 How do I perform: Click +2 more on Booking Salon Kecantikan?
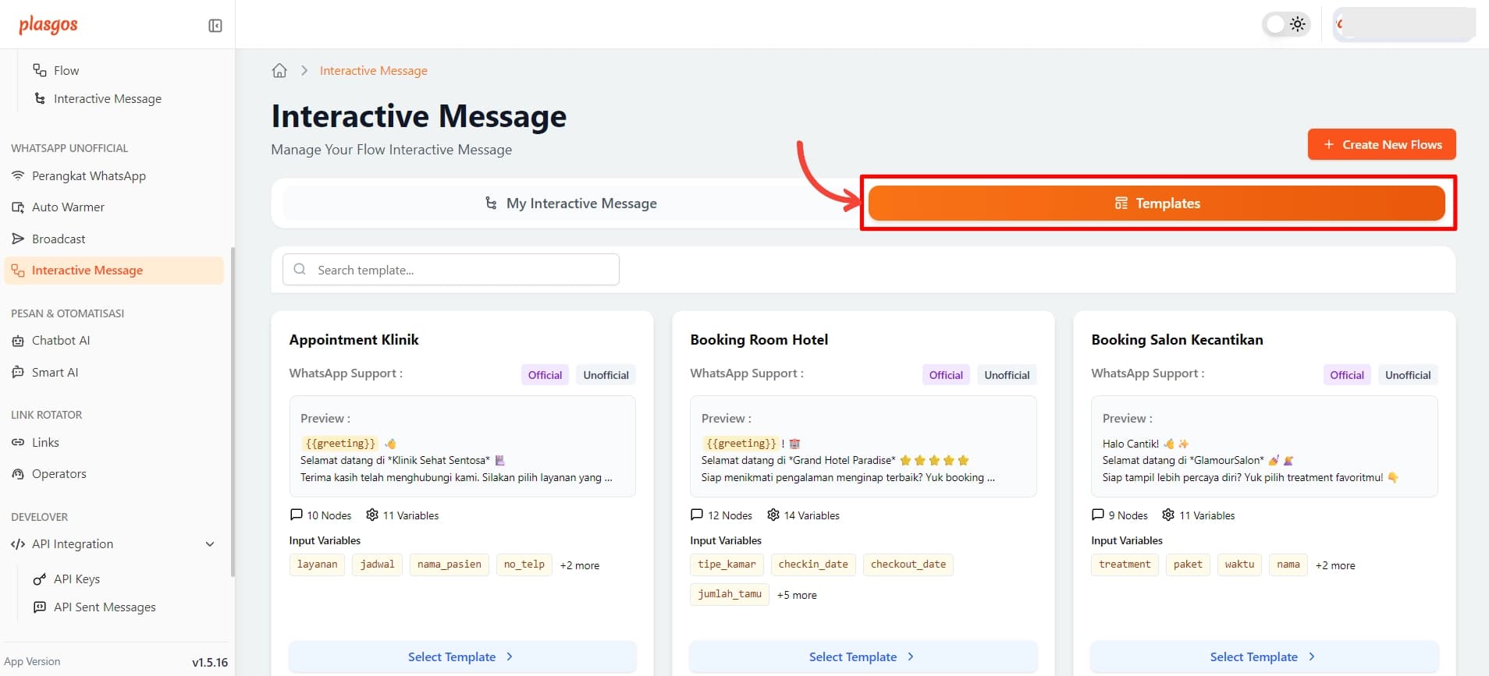coord(1335,565)
